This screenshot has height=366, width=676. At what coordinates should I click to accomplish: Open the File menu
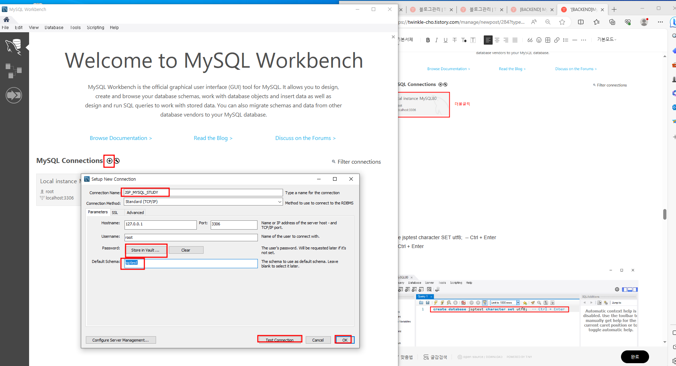point(5,28)
